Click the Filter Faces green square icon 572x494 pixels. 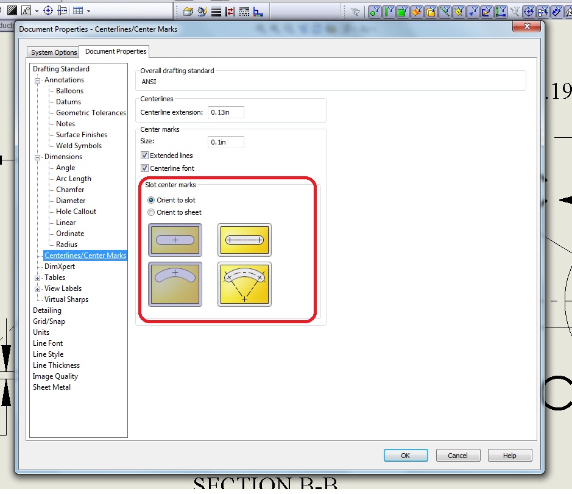pos(403,12)
